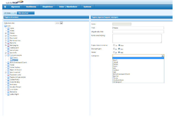Click the page icon next to menu-home
The width and height of the screenshot is (175, 117).
coord(8,50)
